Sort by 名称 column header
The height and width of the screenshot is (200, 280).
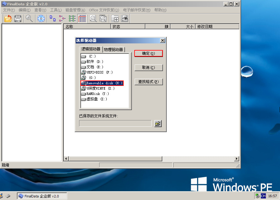pyautogui.click(x=87, y=27)
